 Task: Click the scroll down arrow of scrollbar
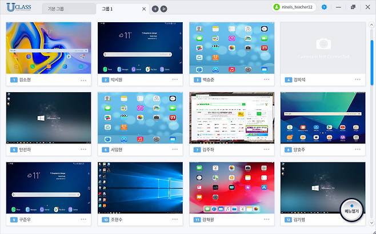pos(371,223)
